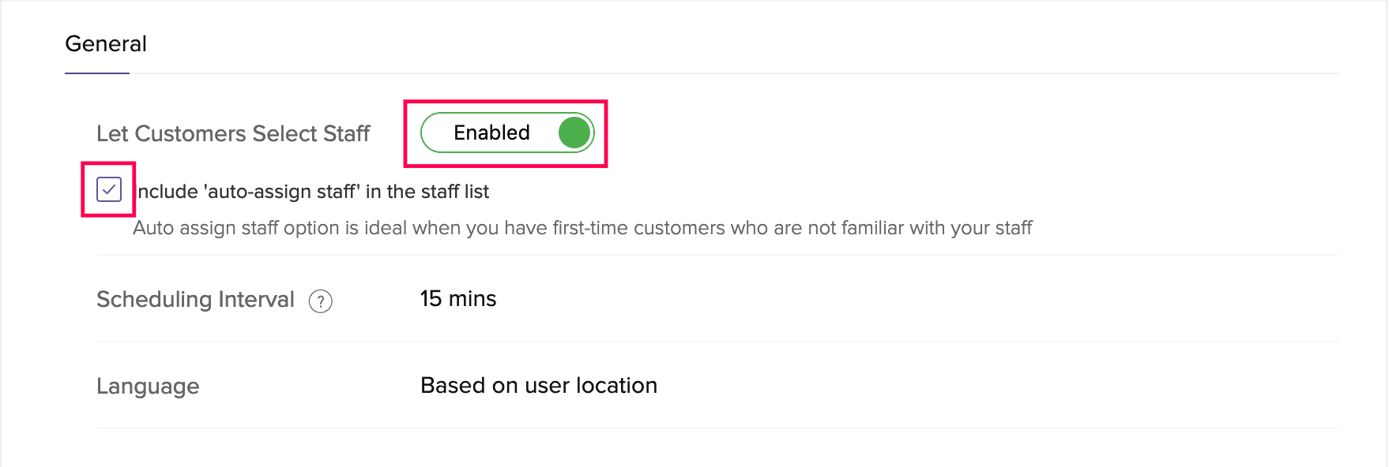Image resolution: width=1389 pixels, height=467 pixels.
Task: Open the Based on user location setting
Action: click(539, 385)
